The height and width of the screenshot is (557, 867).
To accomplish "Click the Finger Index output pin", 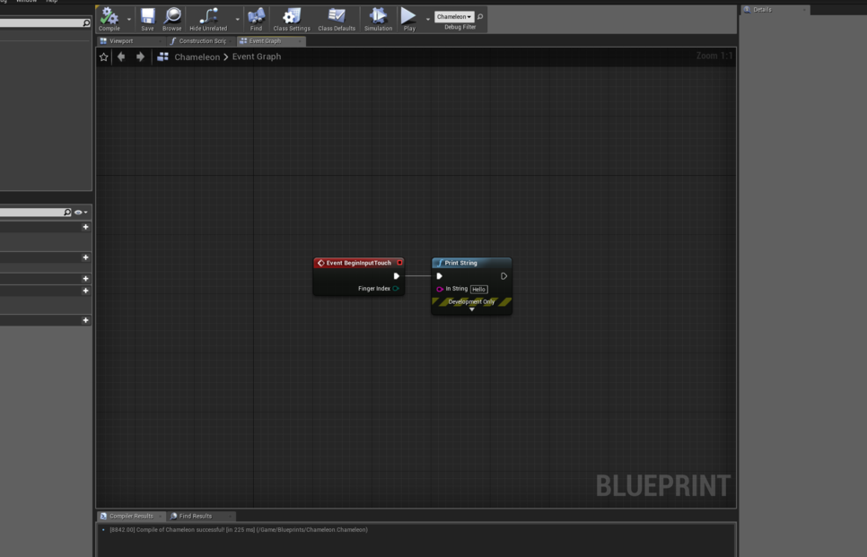I will click(x=396, y=289).
